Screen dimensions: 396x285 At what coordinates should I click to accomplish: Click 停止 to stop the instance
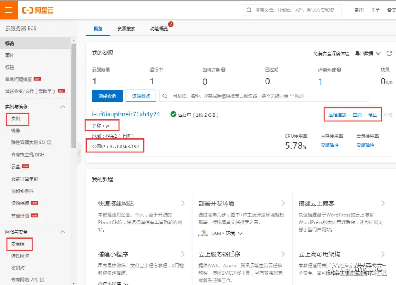pyautogui.click(x=372, y=114)
